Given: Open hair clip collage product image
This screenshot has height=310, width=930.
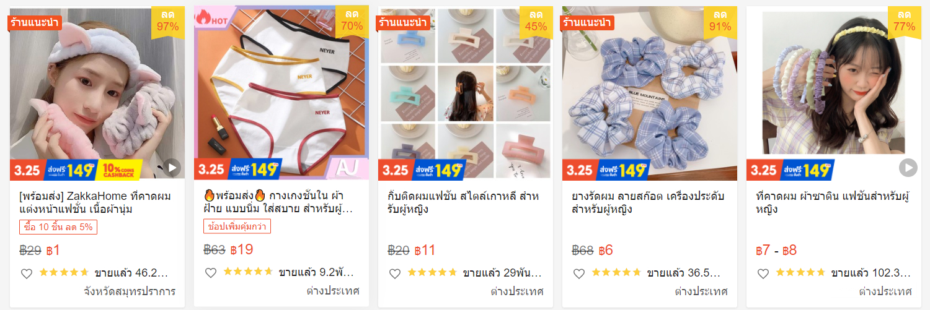Looking at the screenshot, I should click(x=465, y=93).
